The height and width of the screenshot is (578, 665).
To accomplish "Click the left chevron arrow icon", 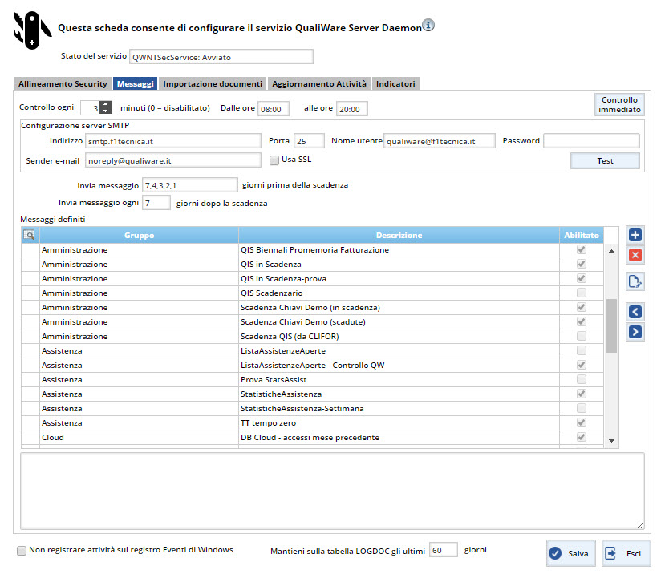I will (x=635, y=312).
